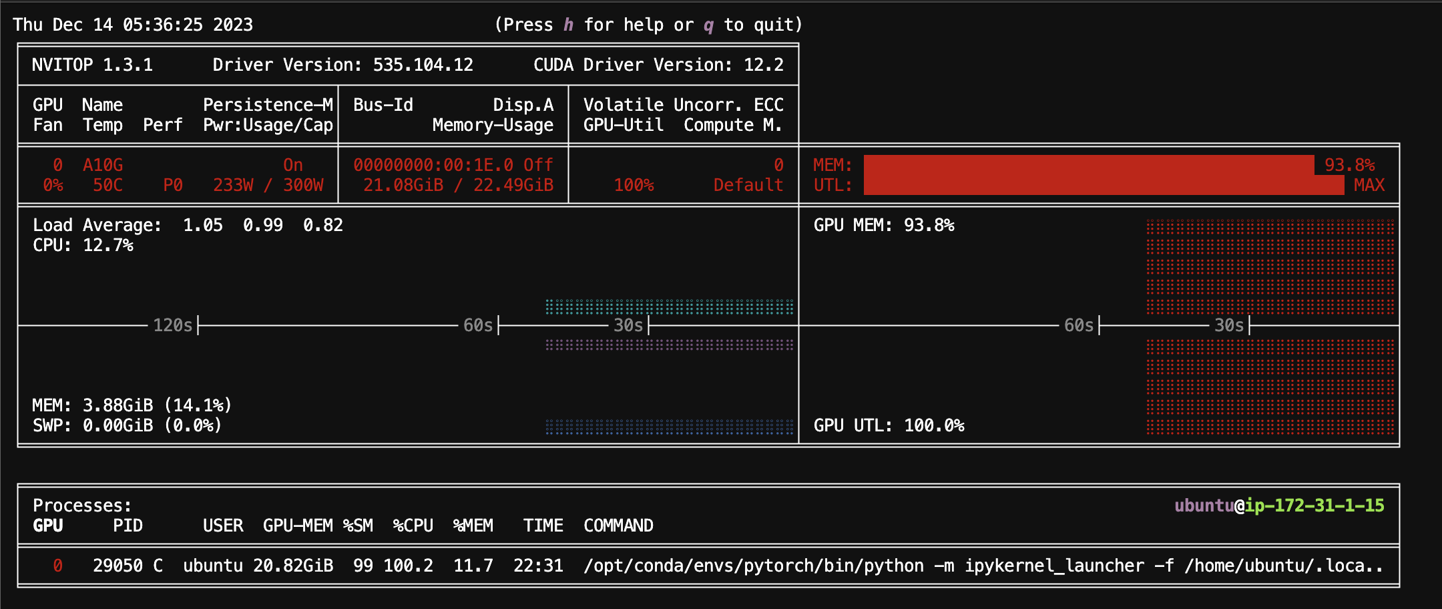This screenshot has height=609, width=1442.
Task: Click the Persistence-M 'On' value
Action: (x=293, y=165)
